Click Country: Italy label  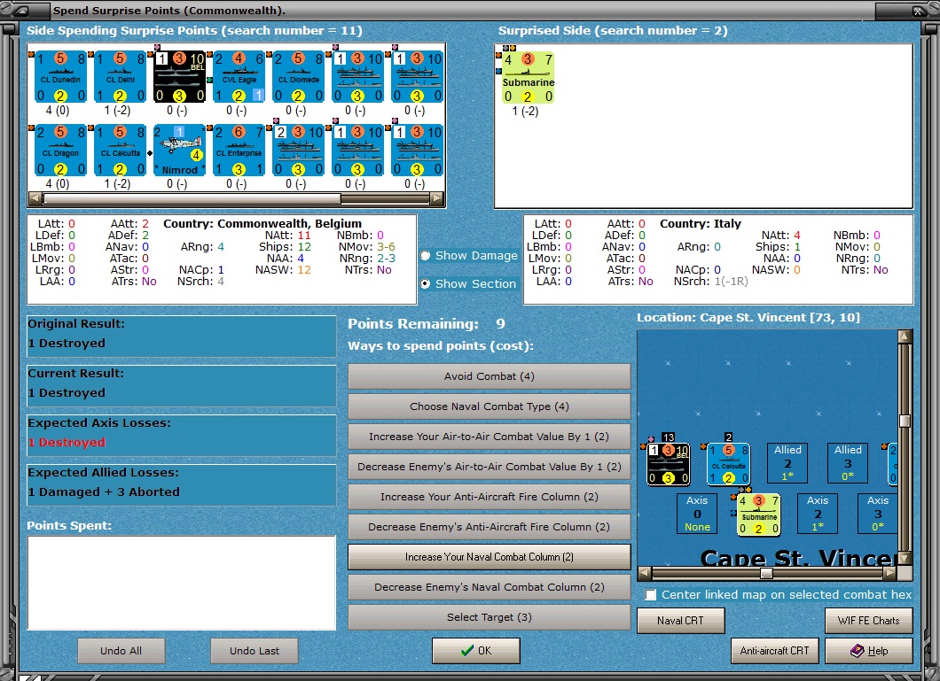click(701, 224)
